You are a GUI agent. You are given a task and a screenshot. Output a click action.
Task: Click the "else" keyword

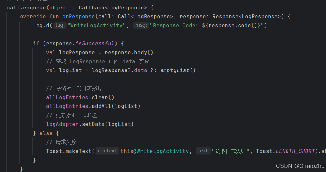pyautogui.click(x=46, y=133)
